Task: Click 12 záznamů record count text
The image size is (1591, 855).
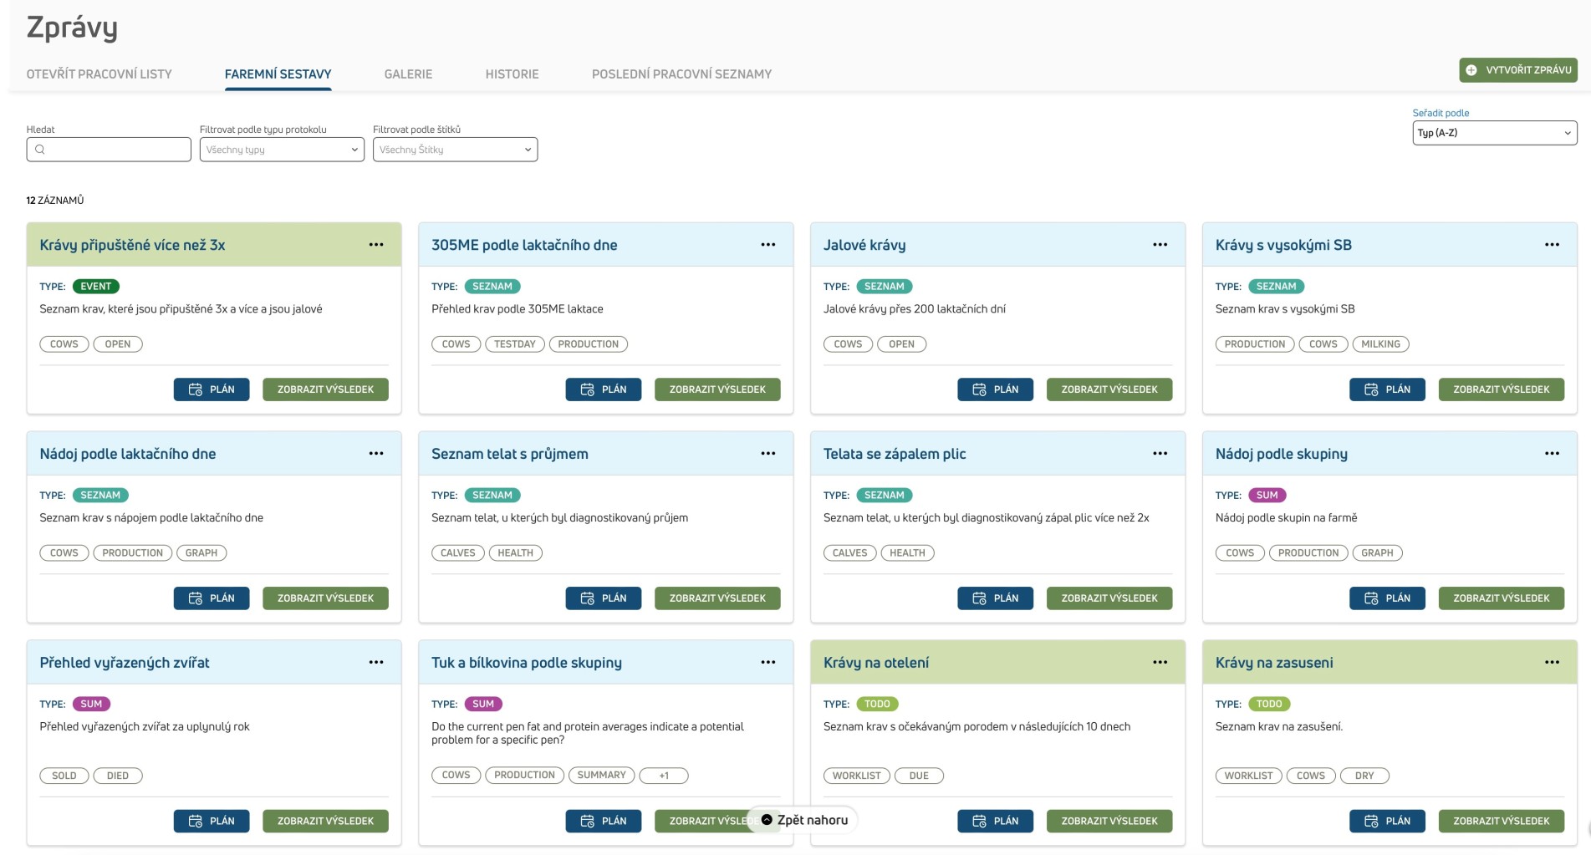Action: click(x=55, y=201)
